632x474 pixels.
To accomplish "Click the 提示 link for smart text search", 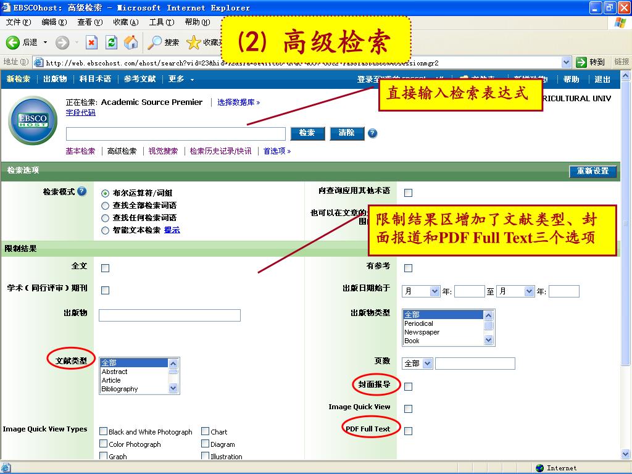I will pyautogui.click(x=172, y=230).
